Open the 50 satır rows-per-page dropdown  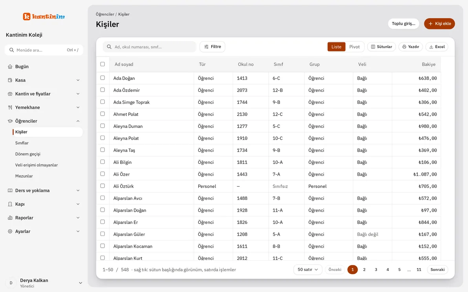click(308, 270)
